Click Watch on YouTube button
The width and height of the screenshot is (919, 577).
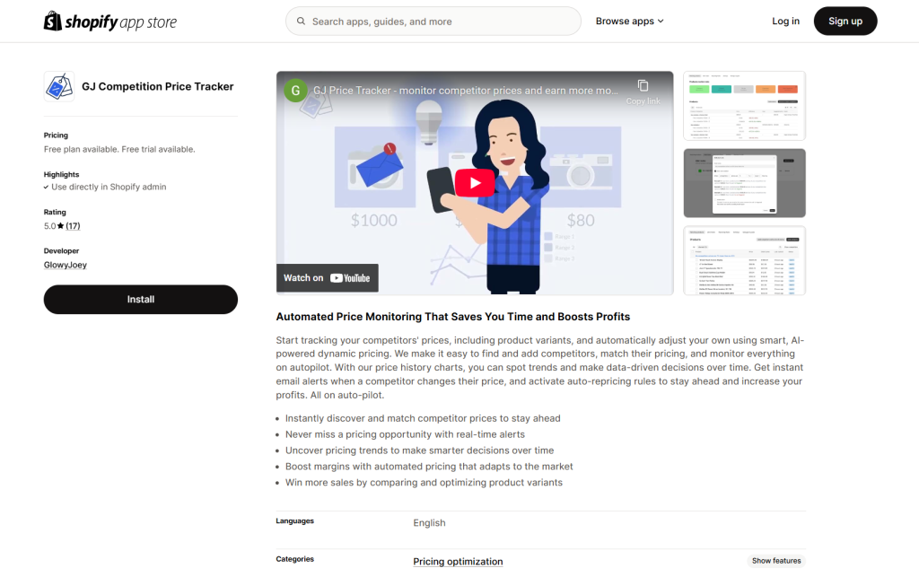click(x=327, y=278)
